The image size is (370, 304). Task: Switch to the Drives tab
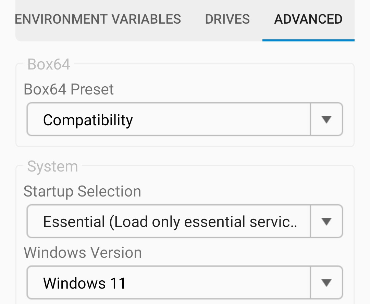coord(227,19)
